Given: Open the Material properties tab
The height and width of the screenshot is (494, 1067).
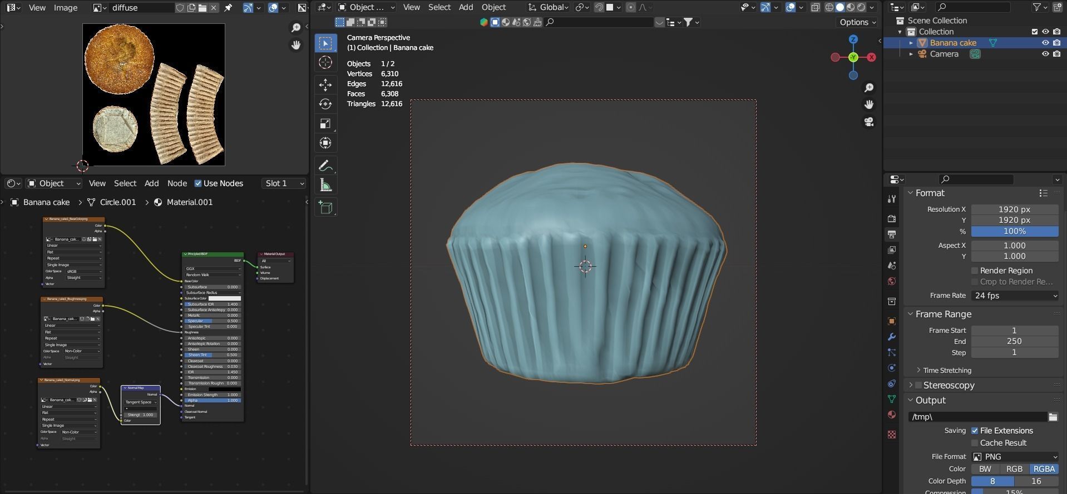Looking at the screenshot, I should 892,415.
